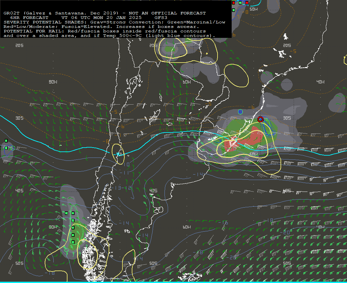This screenshot has height=283, width=347.
Task: Select the lower green square at the left map edge
Action: tap(6, 148)
